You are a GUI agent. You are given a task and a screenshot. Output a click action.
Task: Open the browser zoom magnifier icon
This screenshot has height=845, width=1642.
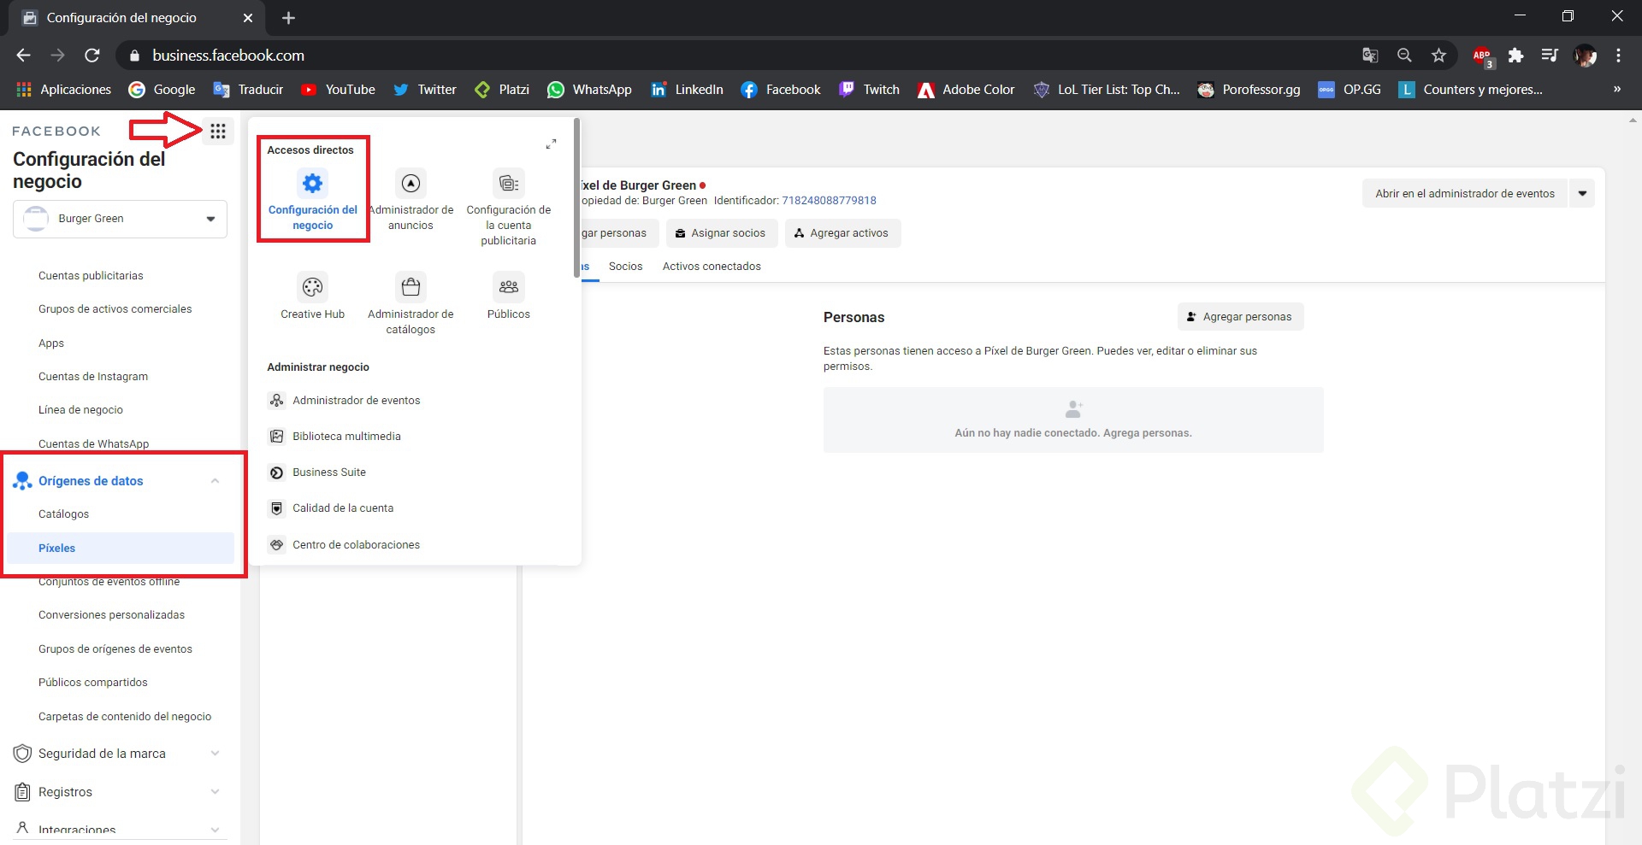point(1404,56)
